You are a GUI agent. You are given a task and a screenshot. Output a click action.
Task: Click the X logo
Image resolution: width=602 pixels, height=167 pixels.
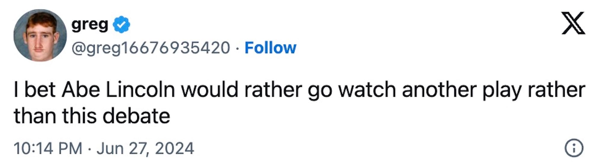(573, 23)
